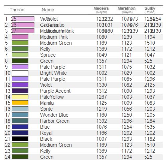This screenshot has height=164, width=167.
Task: Click the Medium Pink swatch in row 4
Action: (20, 37)
